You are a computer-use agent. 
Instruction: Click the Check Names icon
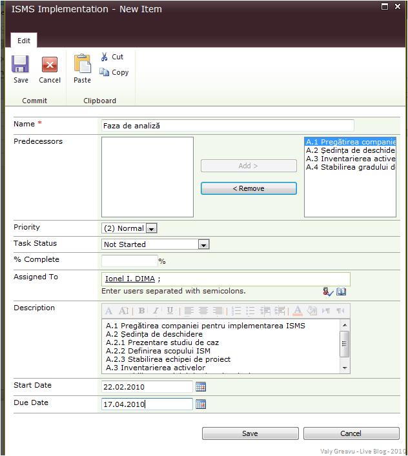pyautogui.click(x=328, y=292)
